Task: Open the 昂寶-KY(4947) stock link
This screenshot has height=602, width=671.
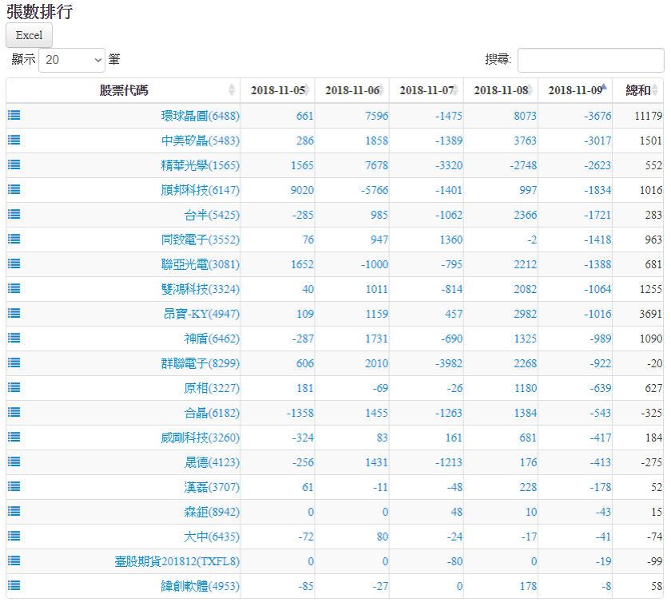Action: pos(201,314)
